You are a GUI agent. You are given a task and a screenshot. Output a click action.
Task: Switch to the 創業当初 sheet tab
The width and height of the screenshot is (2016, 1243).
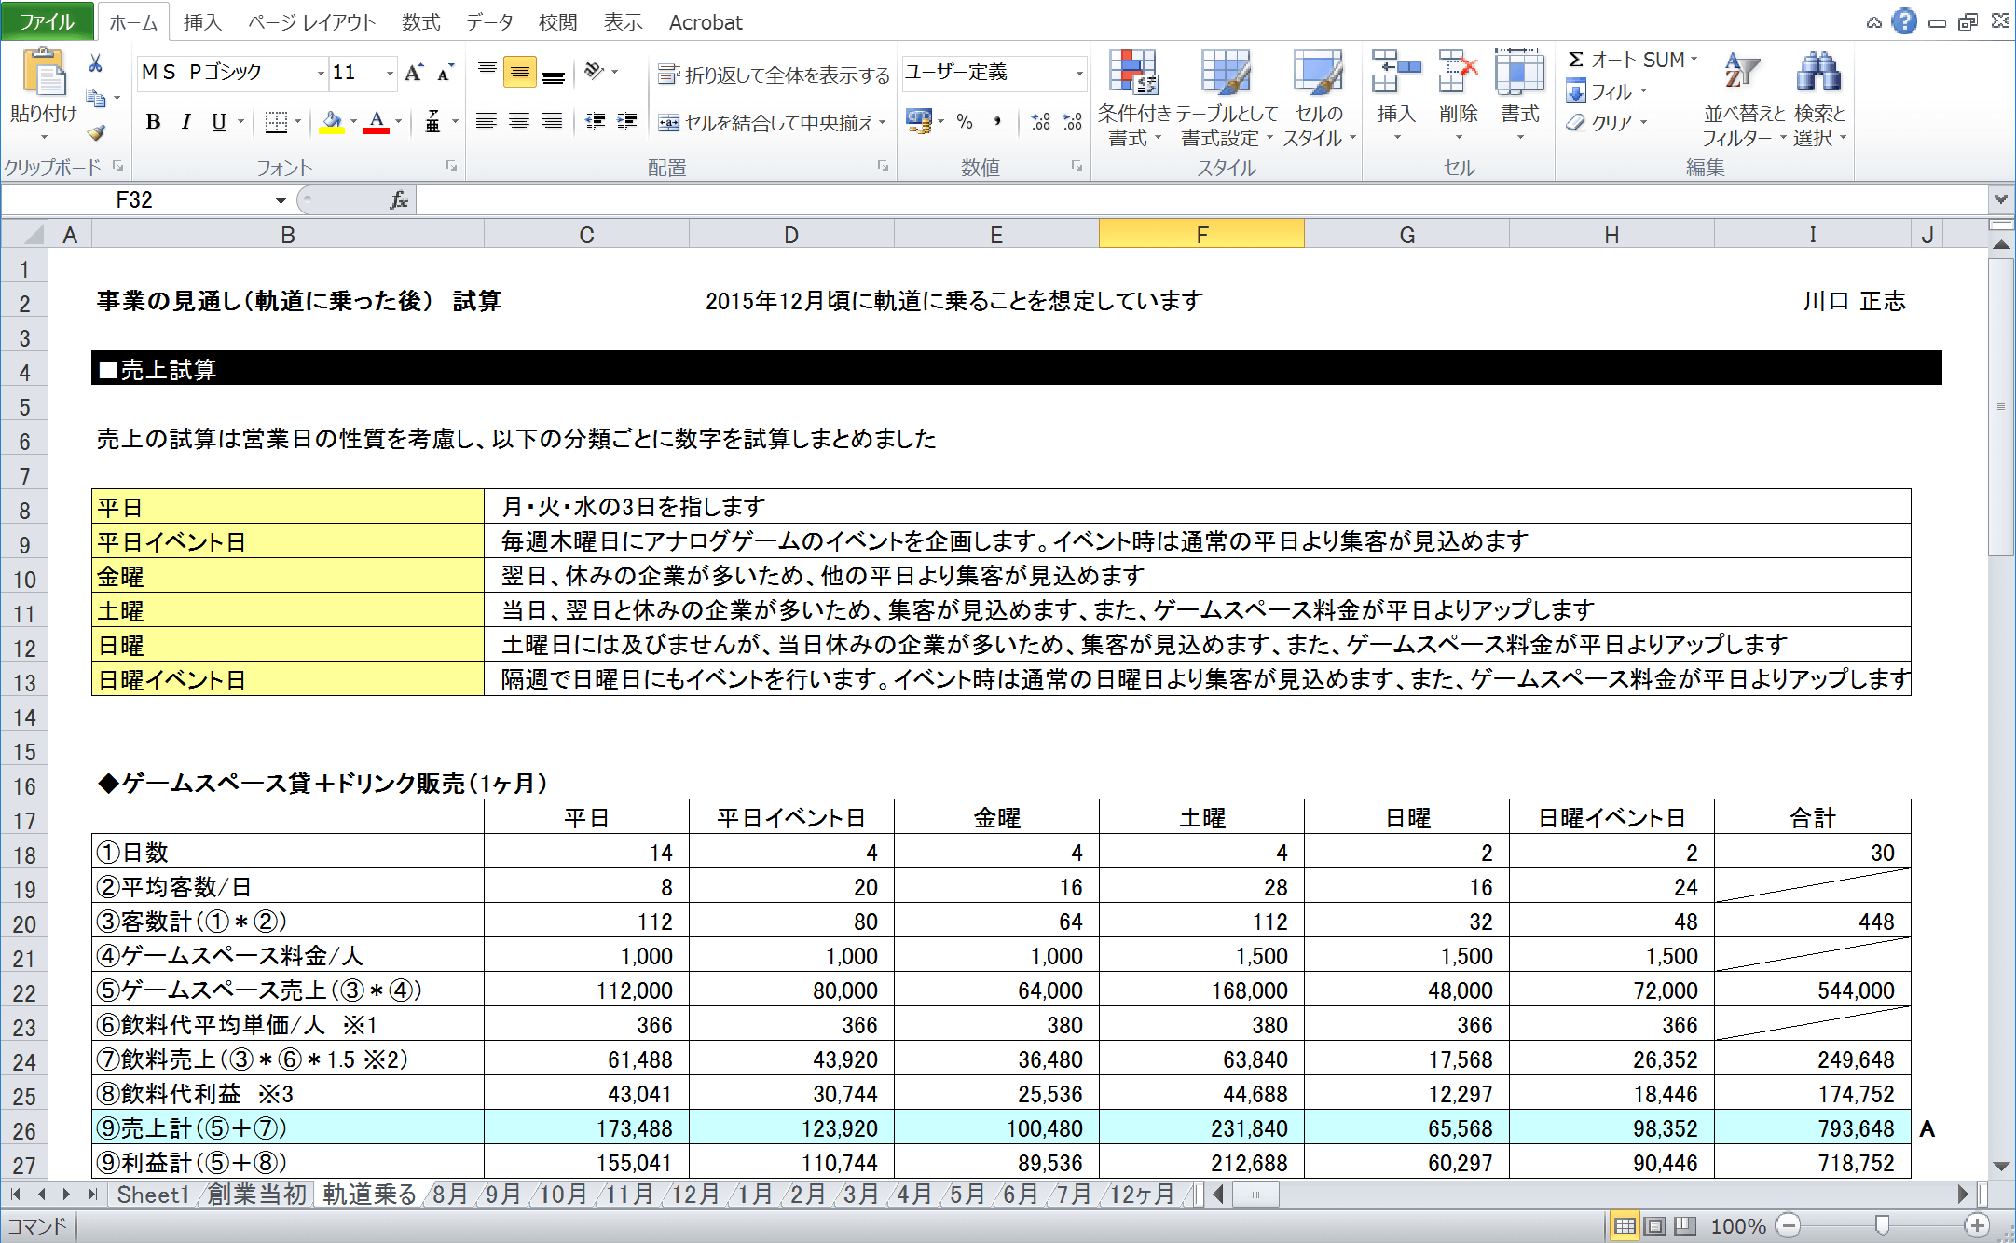point(256,1195)
